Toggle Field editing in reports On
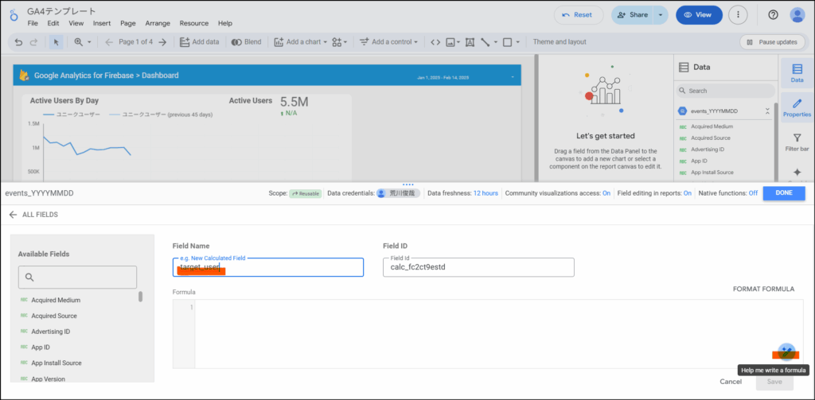The image size is (815, 400). (687, 193)
